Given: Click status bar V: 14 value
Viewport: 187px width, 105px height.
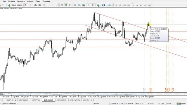Looking at the screenshot, I should click(169, 104).
